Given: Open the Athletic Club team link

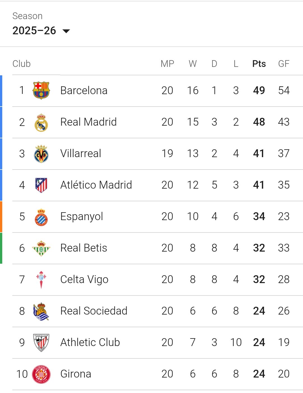Looking at the screenshot, I should [90, 342].
